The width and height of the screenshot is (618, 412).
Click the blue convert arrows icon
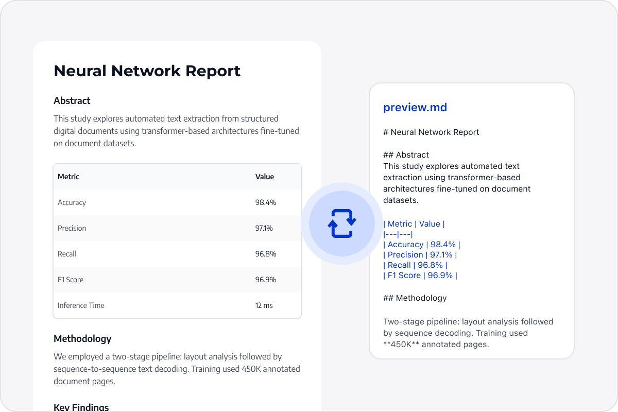342,224
